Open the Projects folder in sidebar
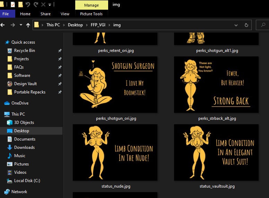269x198 pixels. [x=21, y=59]
